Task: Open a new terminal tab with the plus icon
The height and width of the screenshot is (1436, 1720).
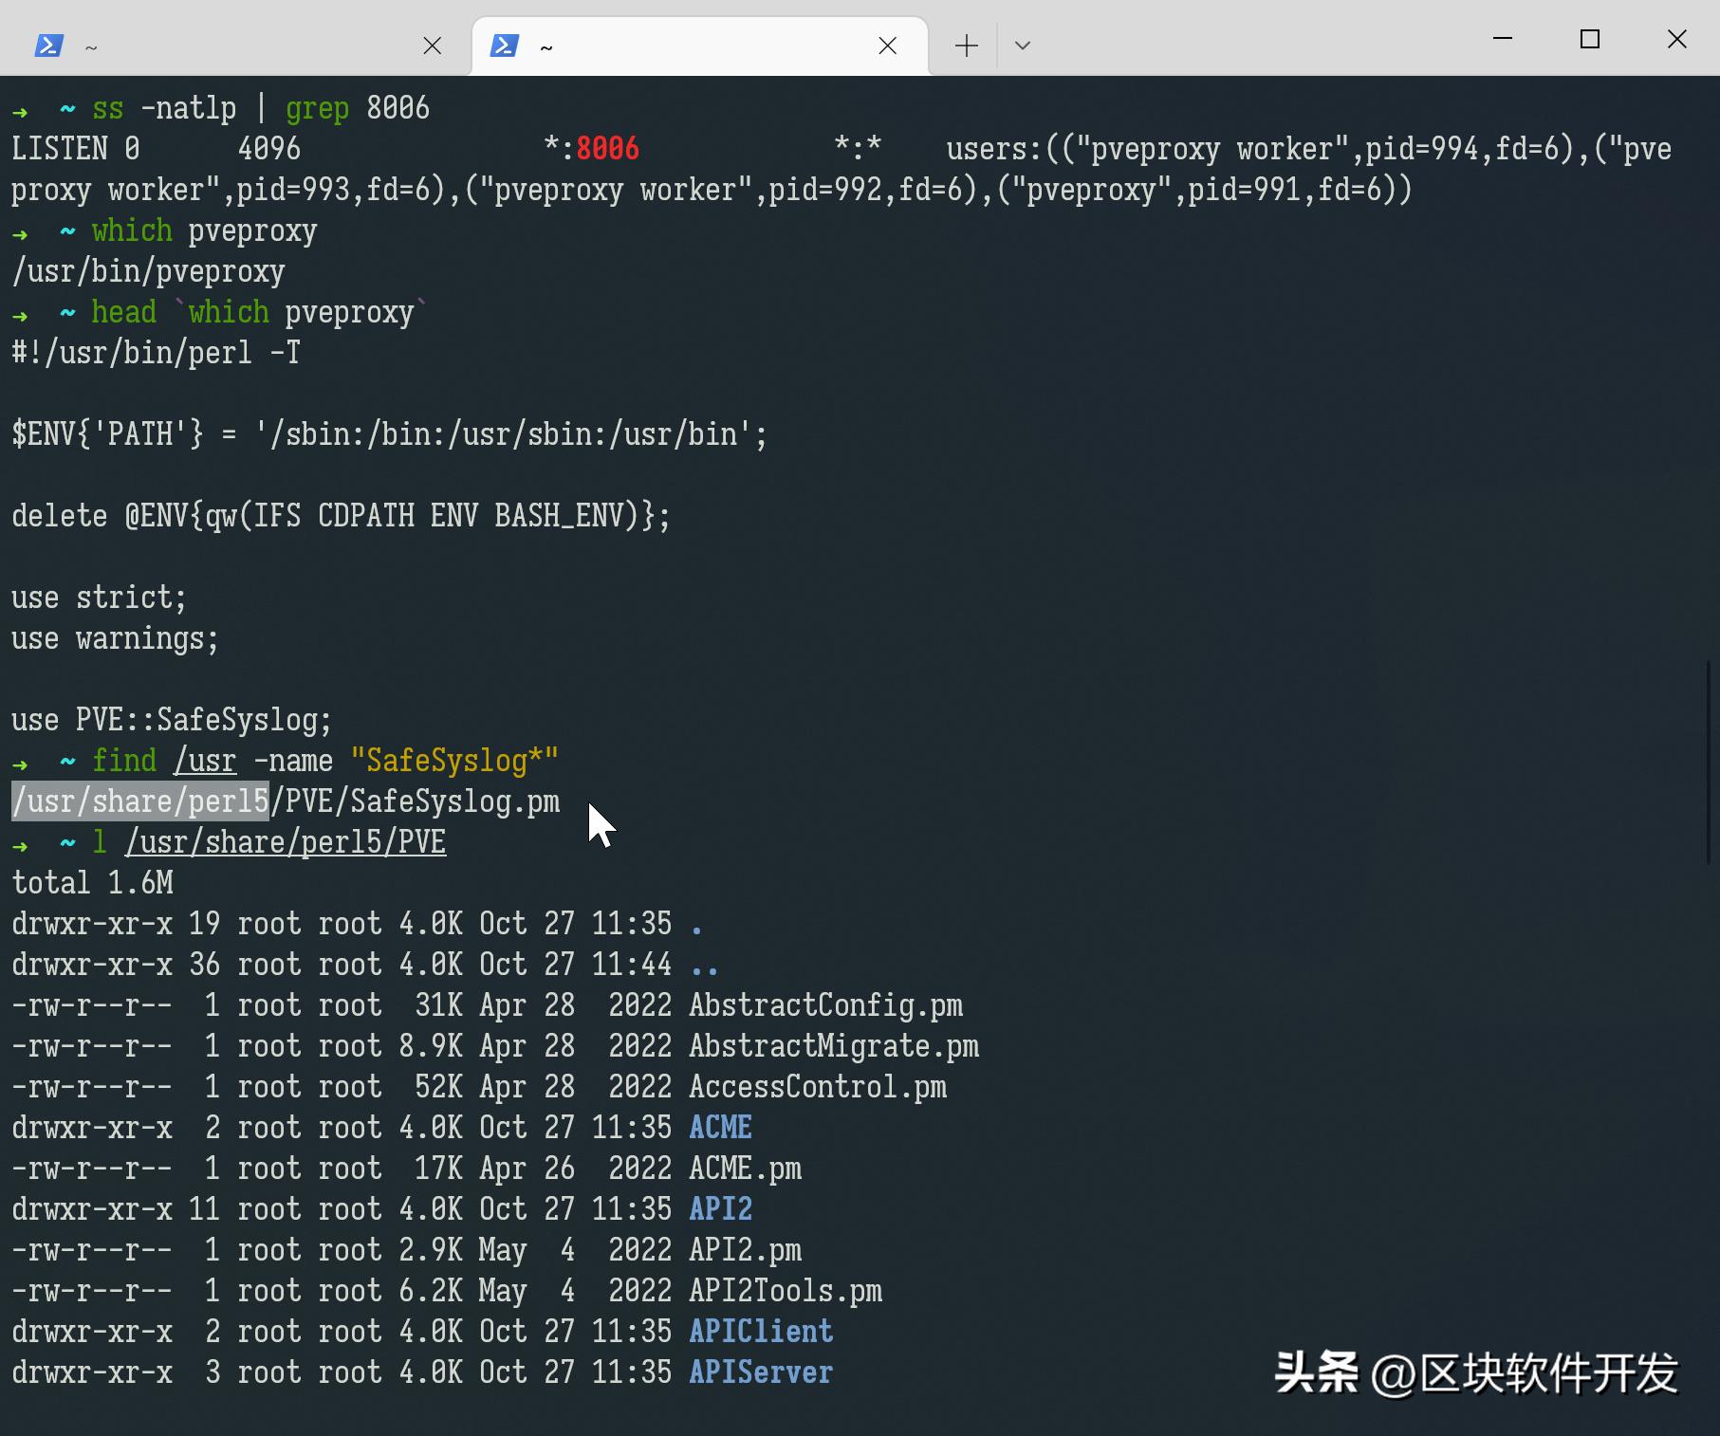Action: (x=965, y=45)
